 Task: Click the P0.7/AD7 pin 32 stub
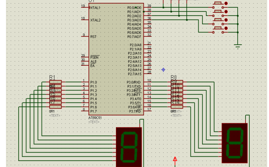tap(148, 37)
